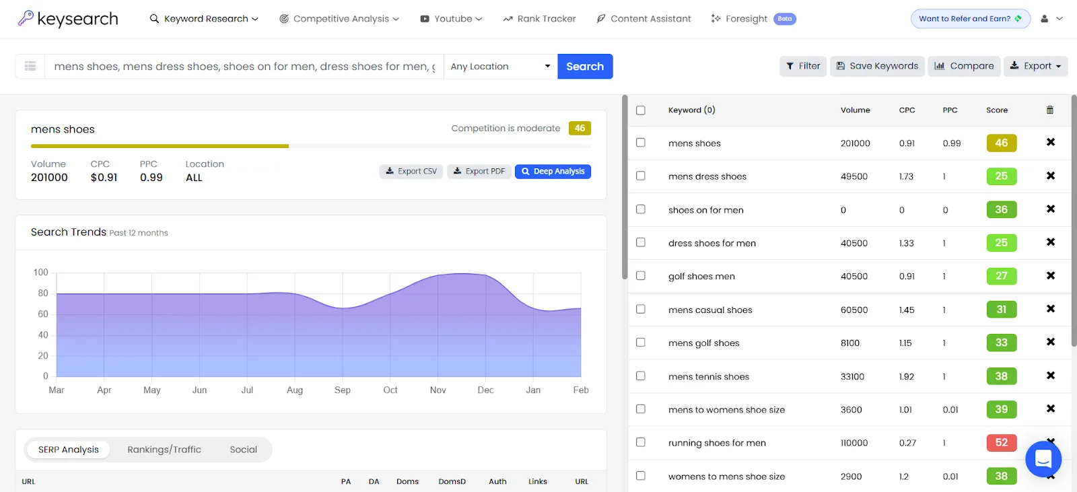Click the Rank Tracker nav item
The width and height of the screenshot is (1077, 492).
coord(539,19)
